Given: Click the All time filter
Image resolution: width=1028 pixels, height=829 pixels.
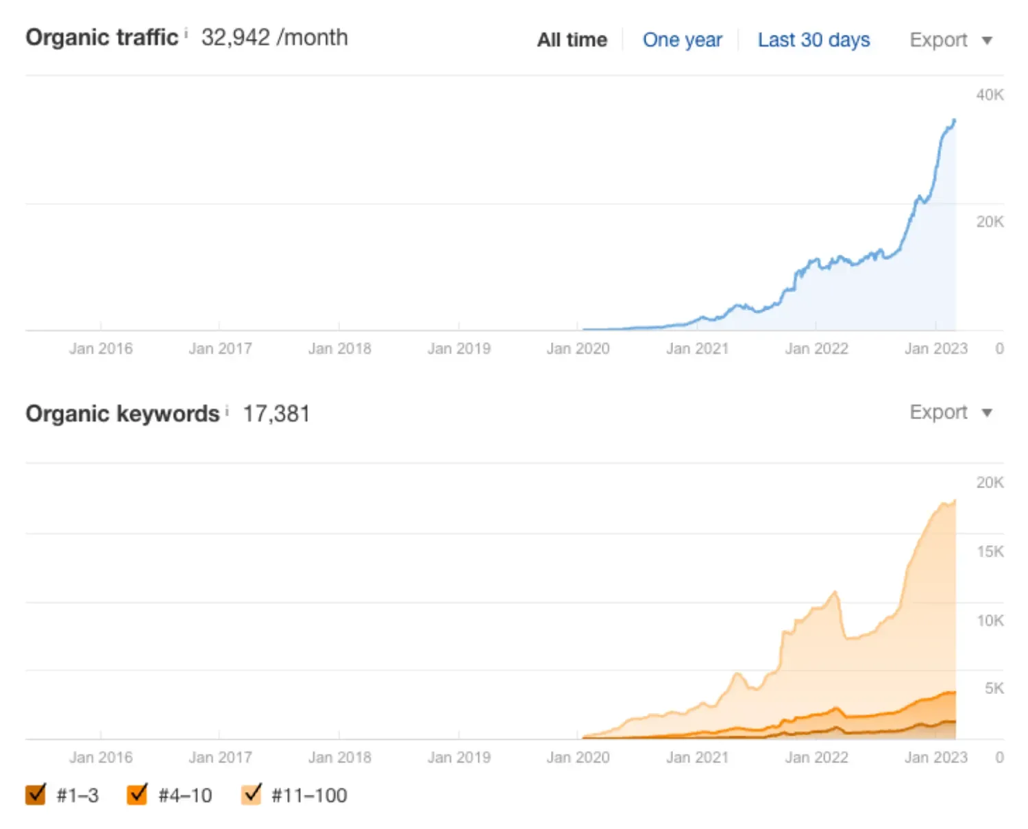Looking at the screenshot, I should [572, 40].
